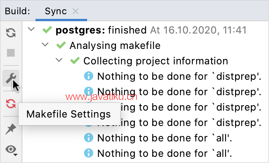269x163 pixels.
Task: Click info icon of first distprep message
Action: [89, 76]
